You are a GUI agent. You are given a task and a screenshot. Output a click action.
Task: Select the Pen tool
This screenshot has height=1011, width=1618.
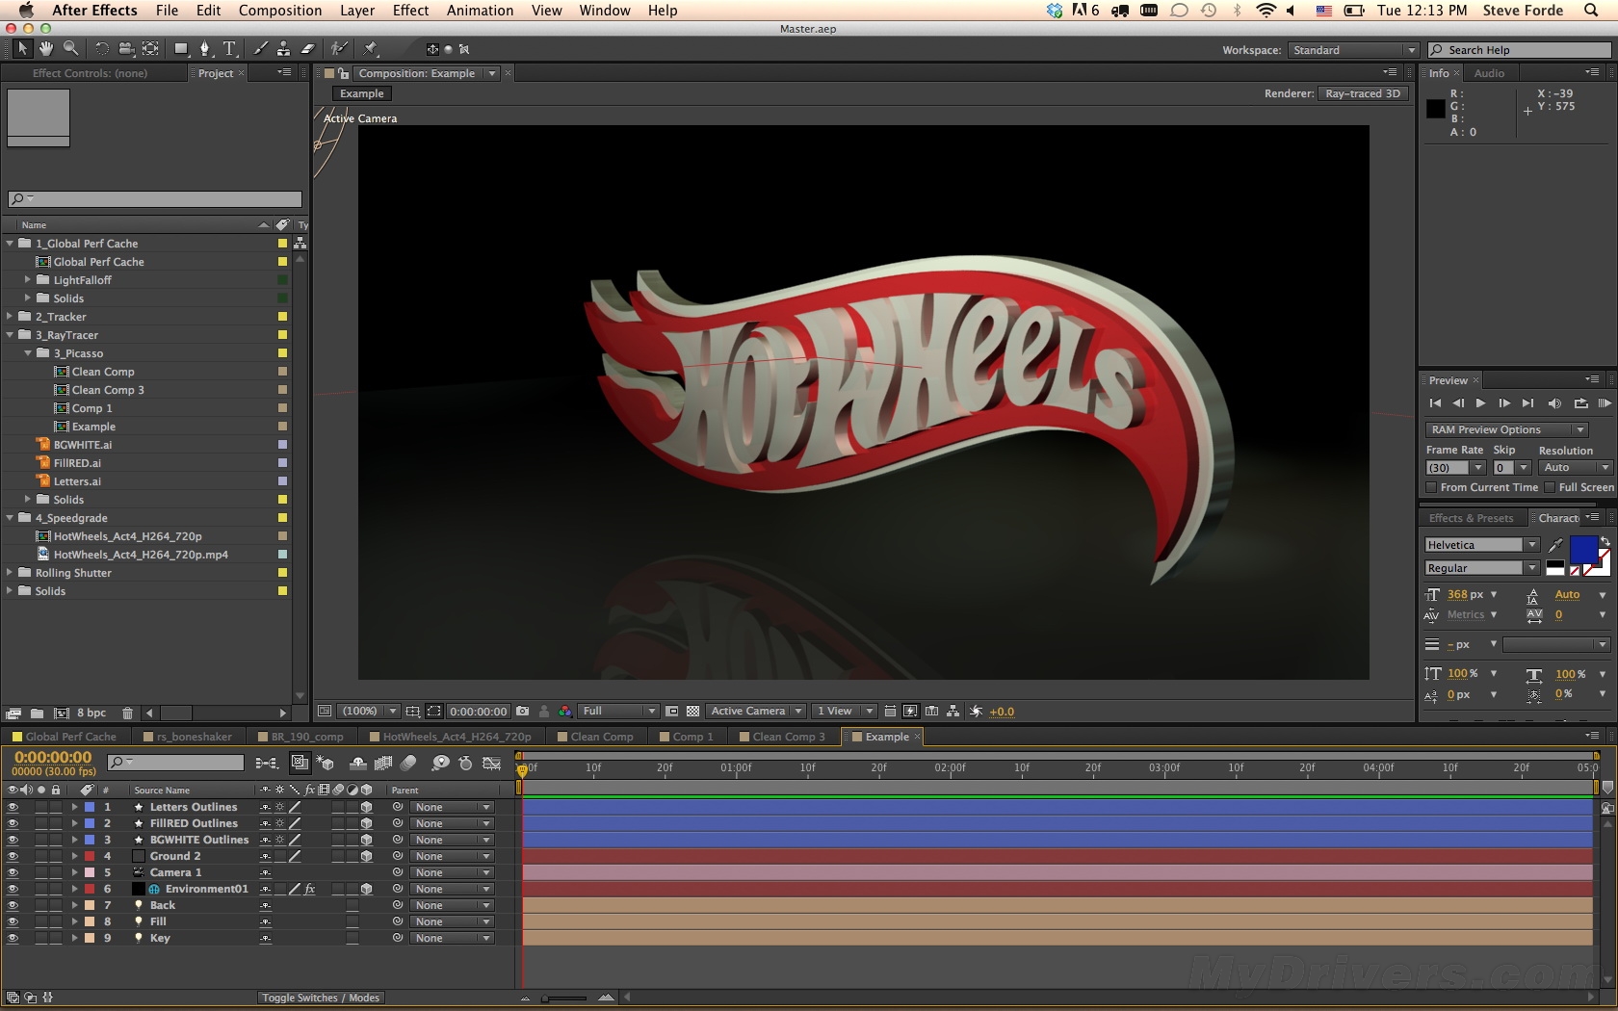pyautogui.click(x=204, y=48)
